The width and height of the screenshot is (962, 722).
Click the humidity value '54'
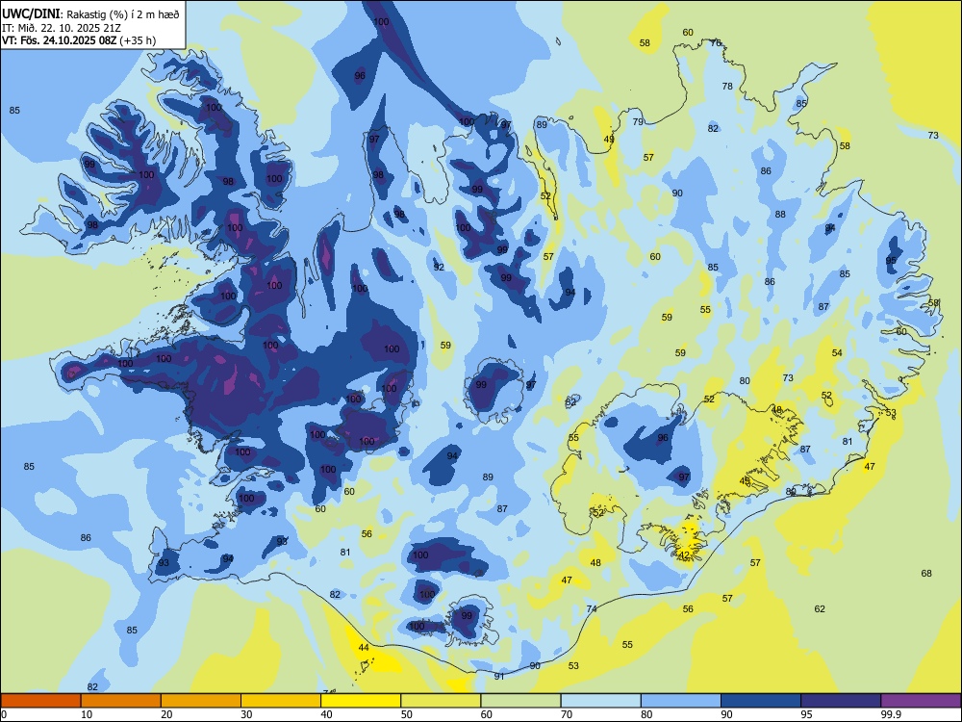[x=838, y=352]
